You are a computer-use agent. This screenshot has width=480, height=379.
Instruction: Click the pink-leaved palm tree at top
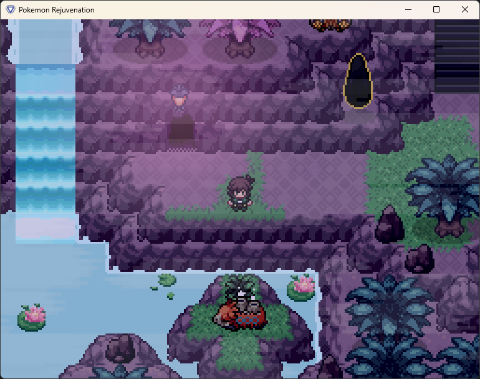point(239,38)
